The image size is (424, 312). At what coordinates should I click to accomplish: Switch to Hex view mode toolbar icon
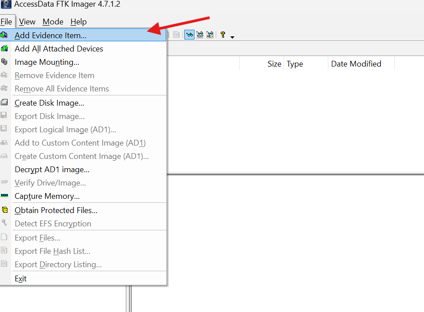tap(210, 35)
